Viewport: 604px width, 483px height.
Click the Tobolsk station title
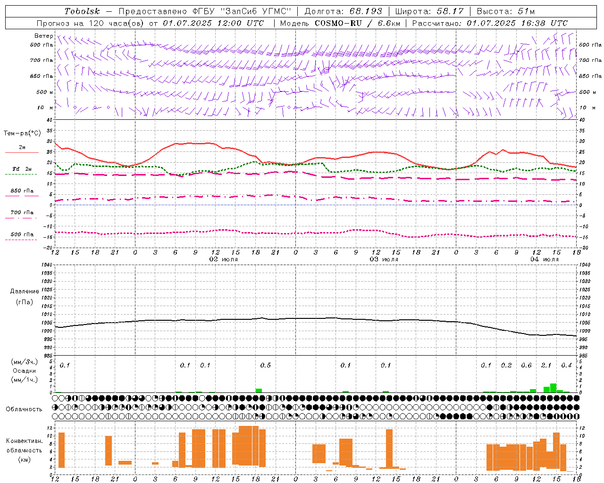click(x=82, y=11)
